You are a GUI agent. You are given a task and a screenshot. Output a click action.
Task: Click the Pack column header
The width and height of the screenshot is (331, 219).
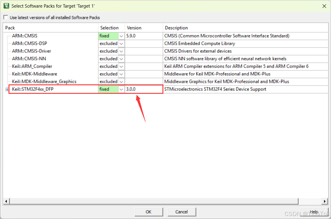(x=51, y=28)
